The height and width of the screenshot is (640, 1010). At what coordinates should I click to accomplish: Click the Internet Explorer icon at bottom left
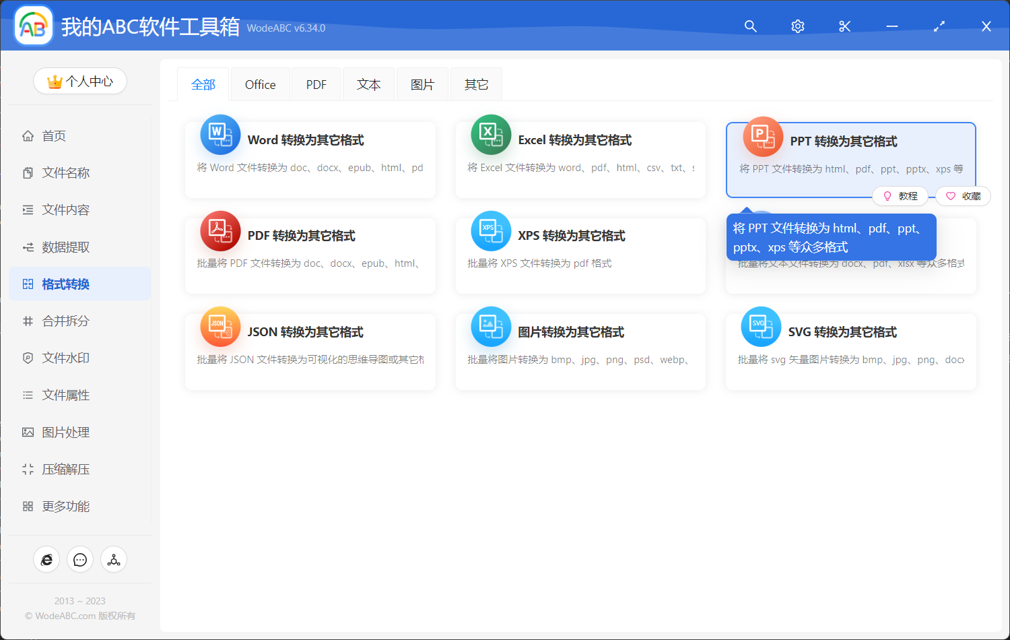click(46, 559)
